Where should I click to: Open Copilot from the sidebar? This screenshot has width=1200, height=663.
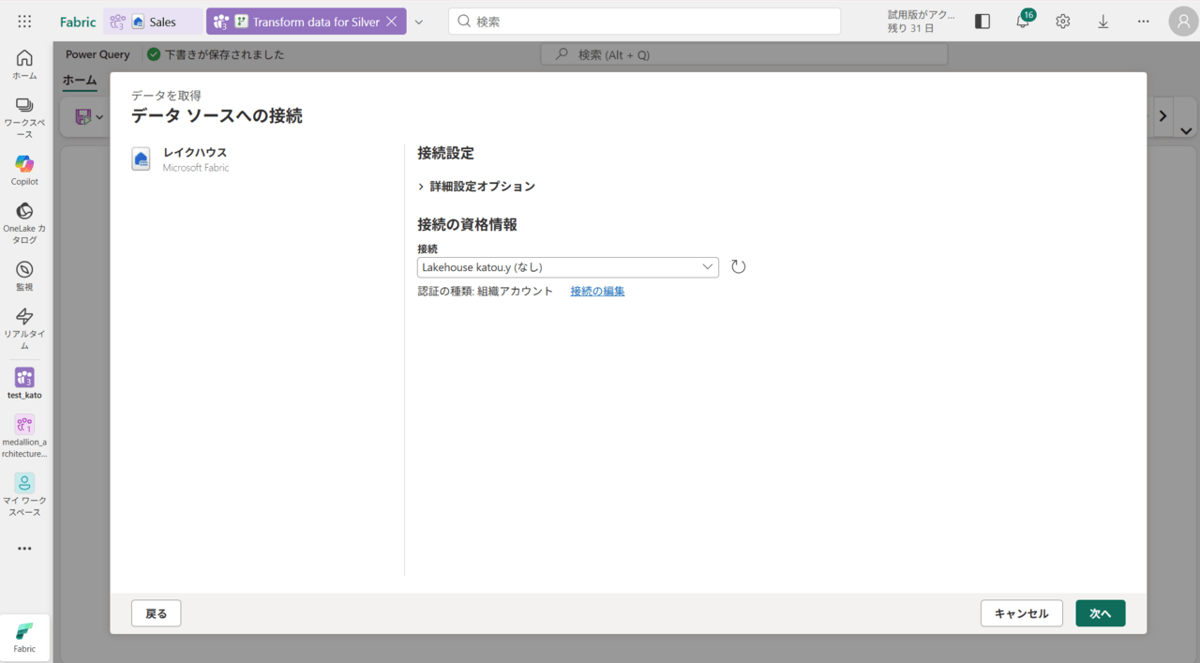(24, 170)
